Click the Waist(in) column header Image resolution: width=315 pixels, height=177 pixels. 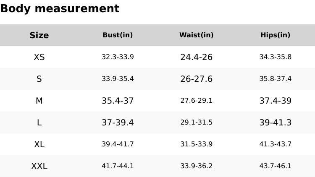197,35
